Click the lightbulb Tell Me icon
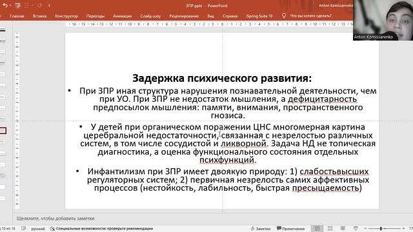The width and height of the screenshot is (413, 232). pyautogui.click(x=284, y=15)
